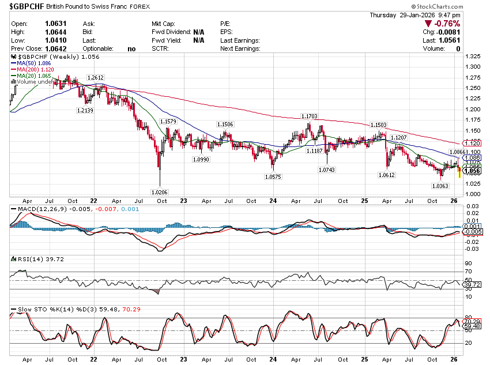Click the red MA(200) line swatch
This screenshot has height=365, width=490.
tap(14, 70)
